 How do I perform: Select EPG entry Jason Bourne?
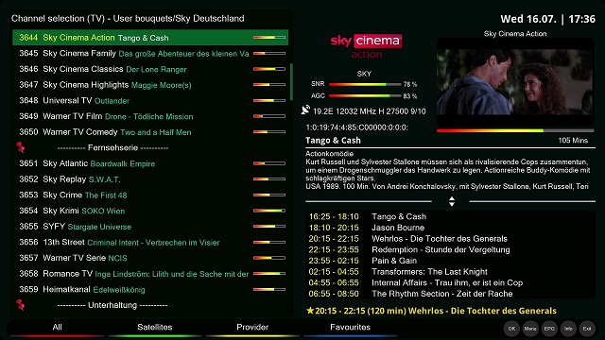pos(450,228)
